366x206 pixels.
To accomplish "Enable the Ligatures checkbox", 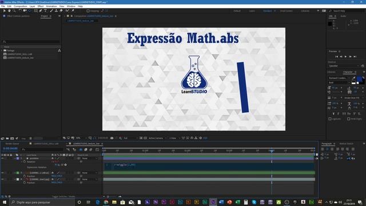I will 330,119.
